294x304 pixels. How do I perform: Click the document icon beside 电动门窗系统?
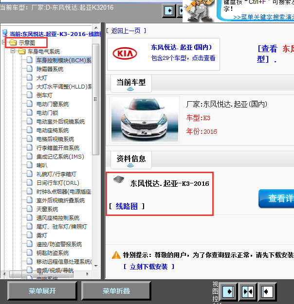click(x=30, y=104)
